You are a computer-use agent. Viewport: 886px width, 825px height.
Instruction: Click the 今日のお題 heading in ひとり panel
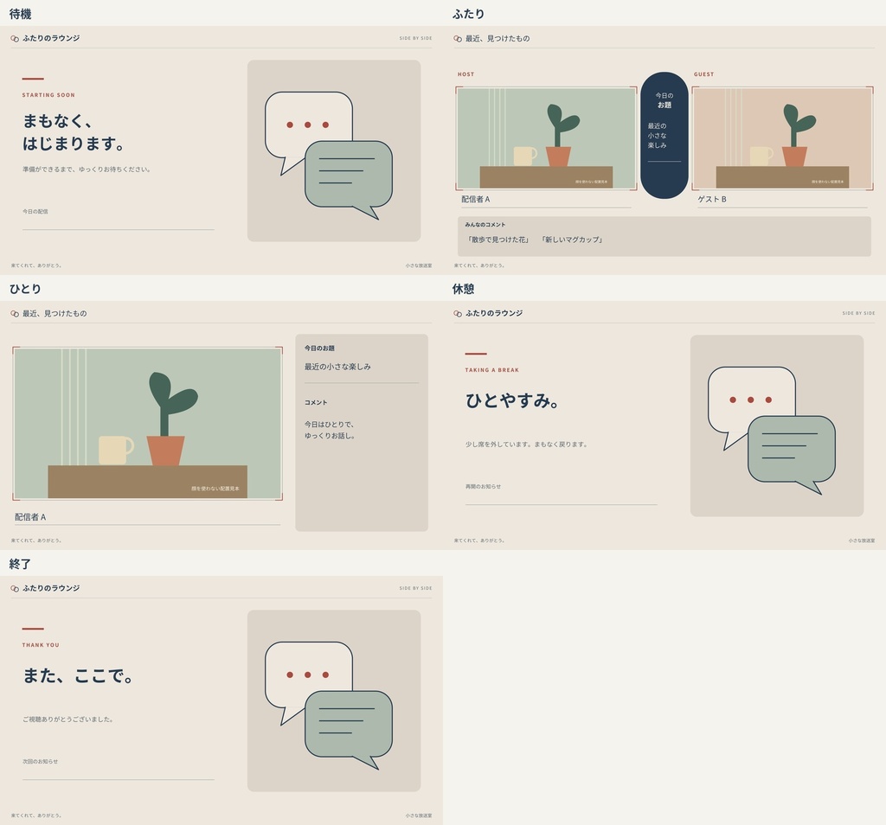point(320,348)
